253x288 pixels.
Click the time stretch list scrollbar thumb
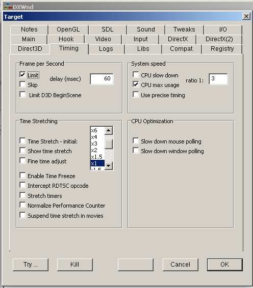(109, 144)
